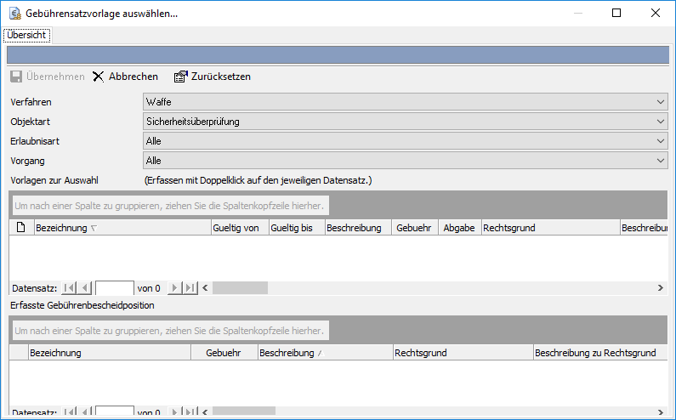
Task: Click the Zurücksetzen reset icon
Action: [180, 77]
